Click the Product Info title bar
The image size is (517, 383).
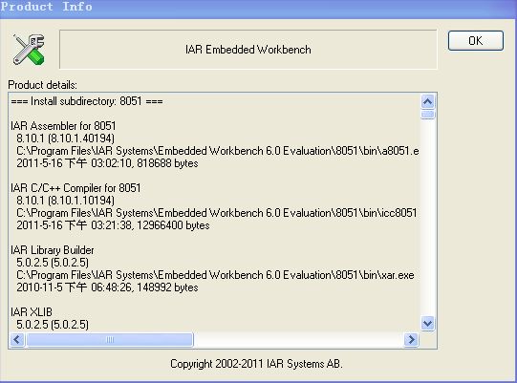(x=258, y=8)
